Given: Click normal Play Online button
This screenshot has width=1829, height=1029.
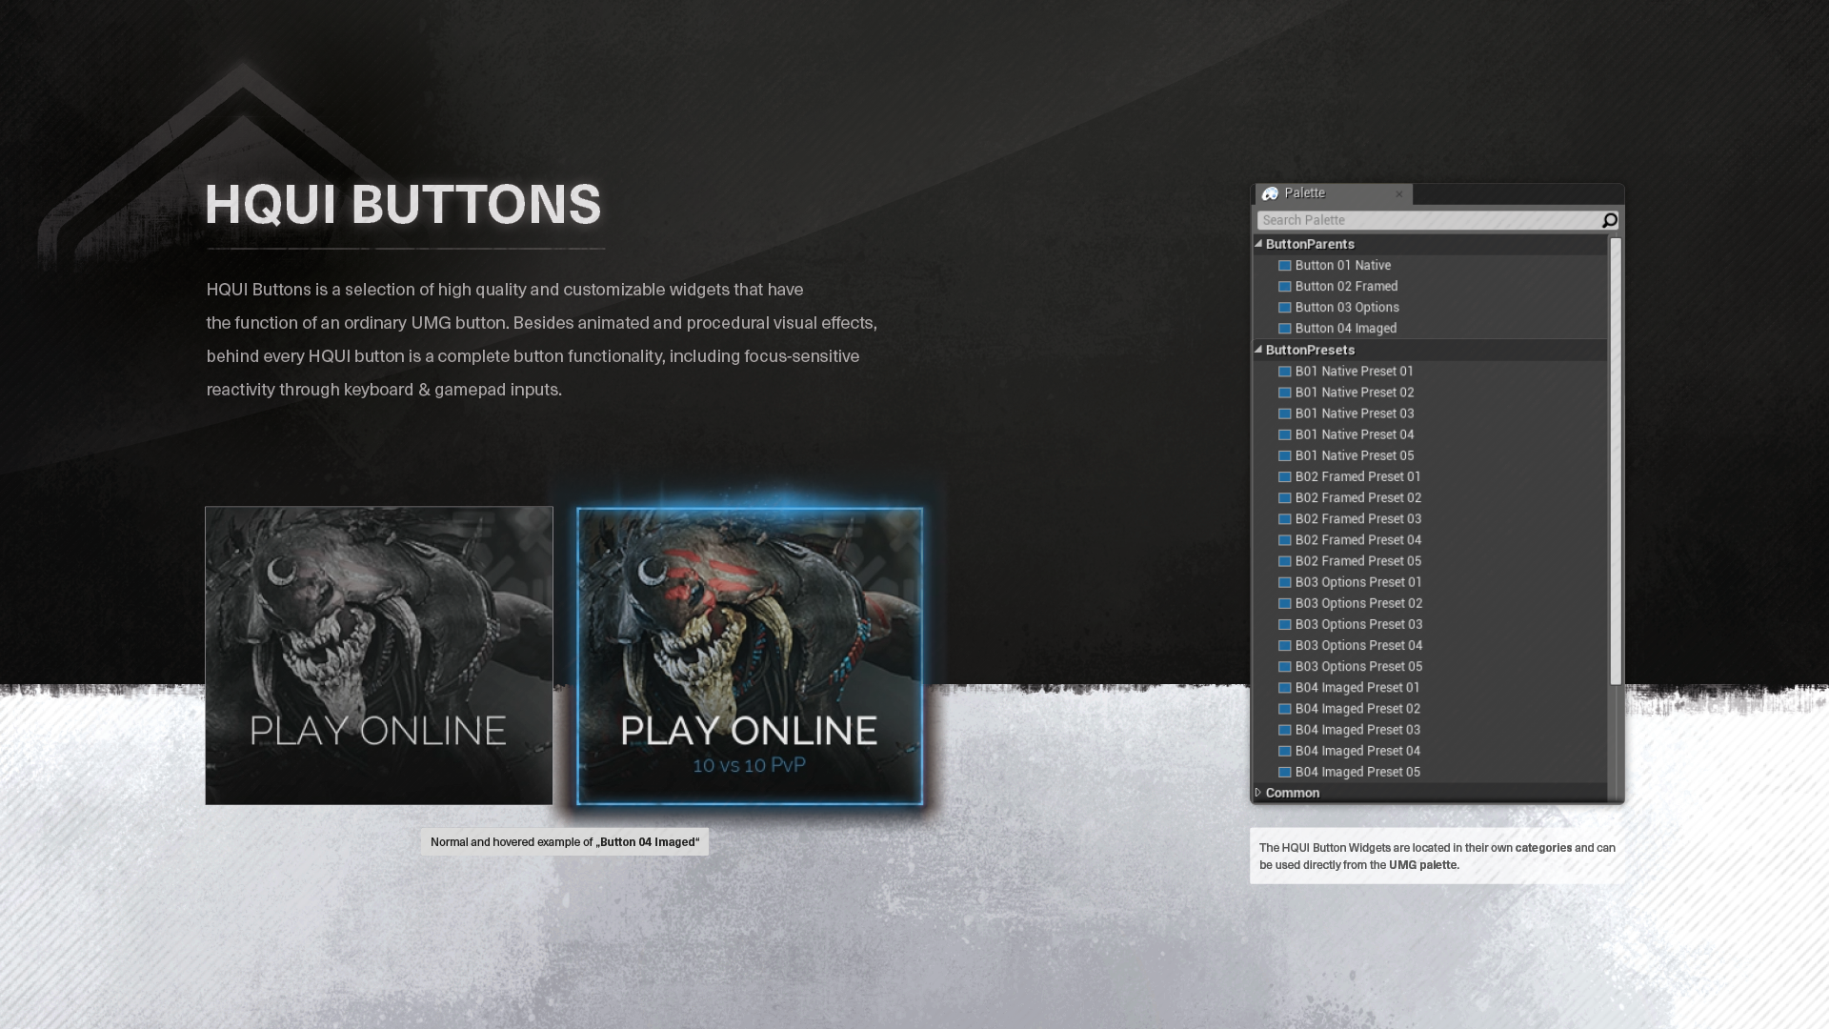Looking at the screenshot, I should (378, 655).
